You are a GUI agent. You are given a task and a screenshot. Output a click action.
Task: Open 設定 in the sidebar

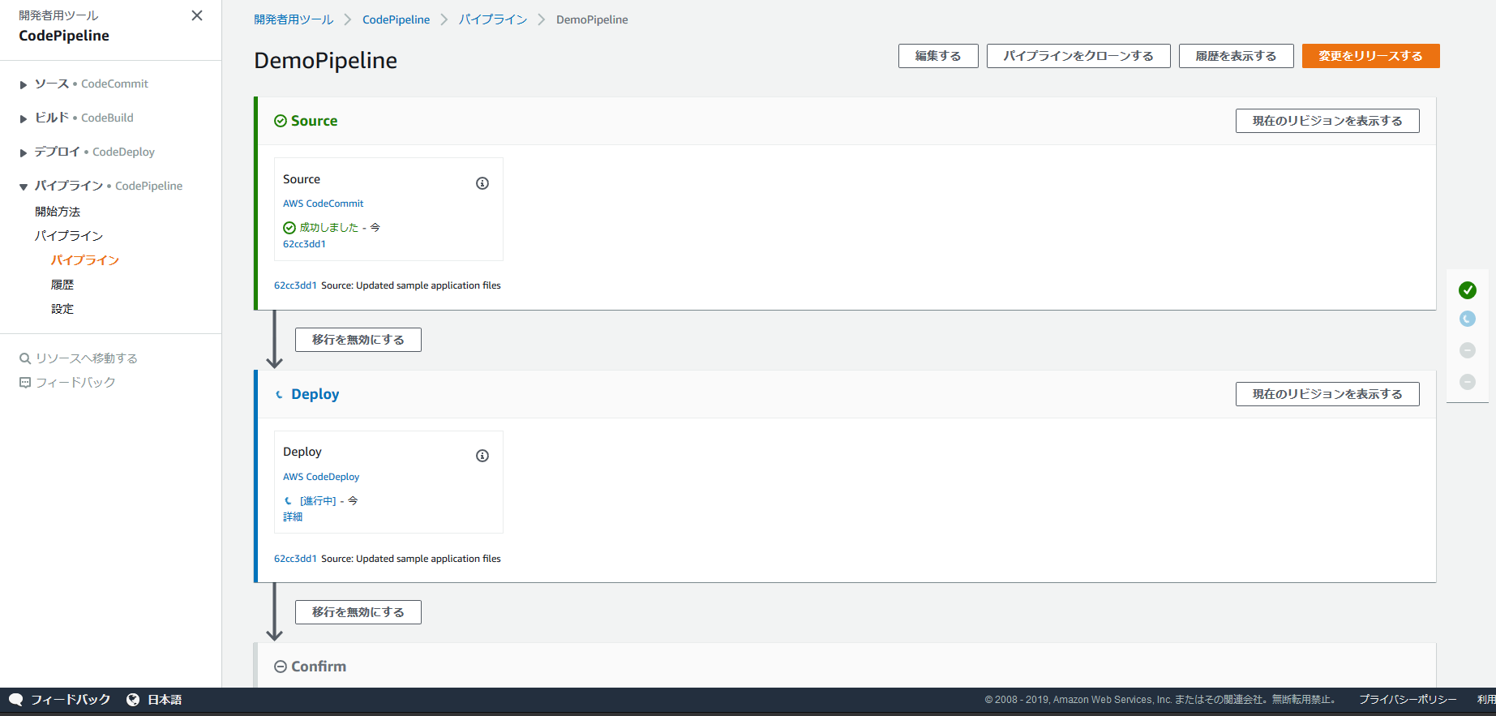tap(62, 309)
